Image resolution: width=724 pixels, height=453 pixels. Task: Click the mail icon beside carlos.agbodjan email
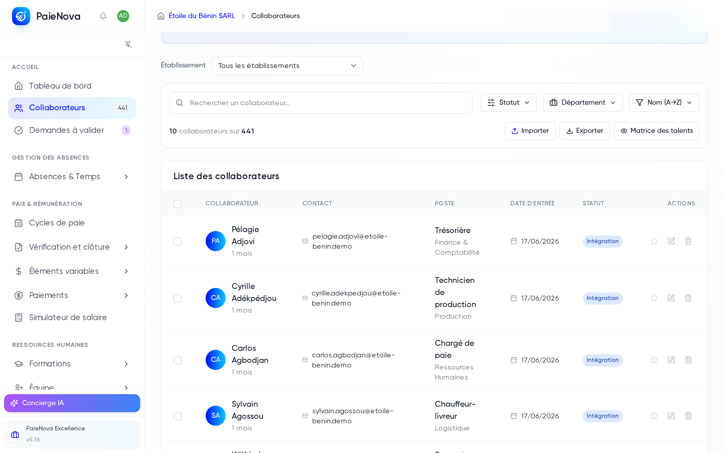(x=305, y=360)
